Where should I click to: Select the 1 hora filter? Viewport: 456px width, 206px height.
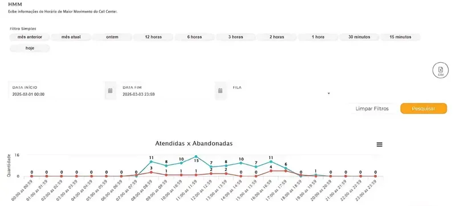click(318, 37)
